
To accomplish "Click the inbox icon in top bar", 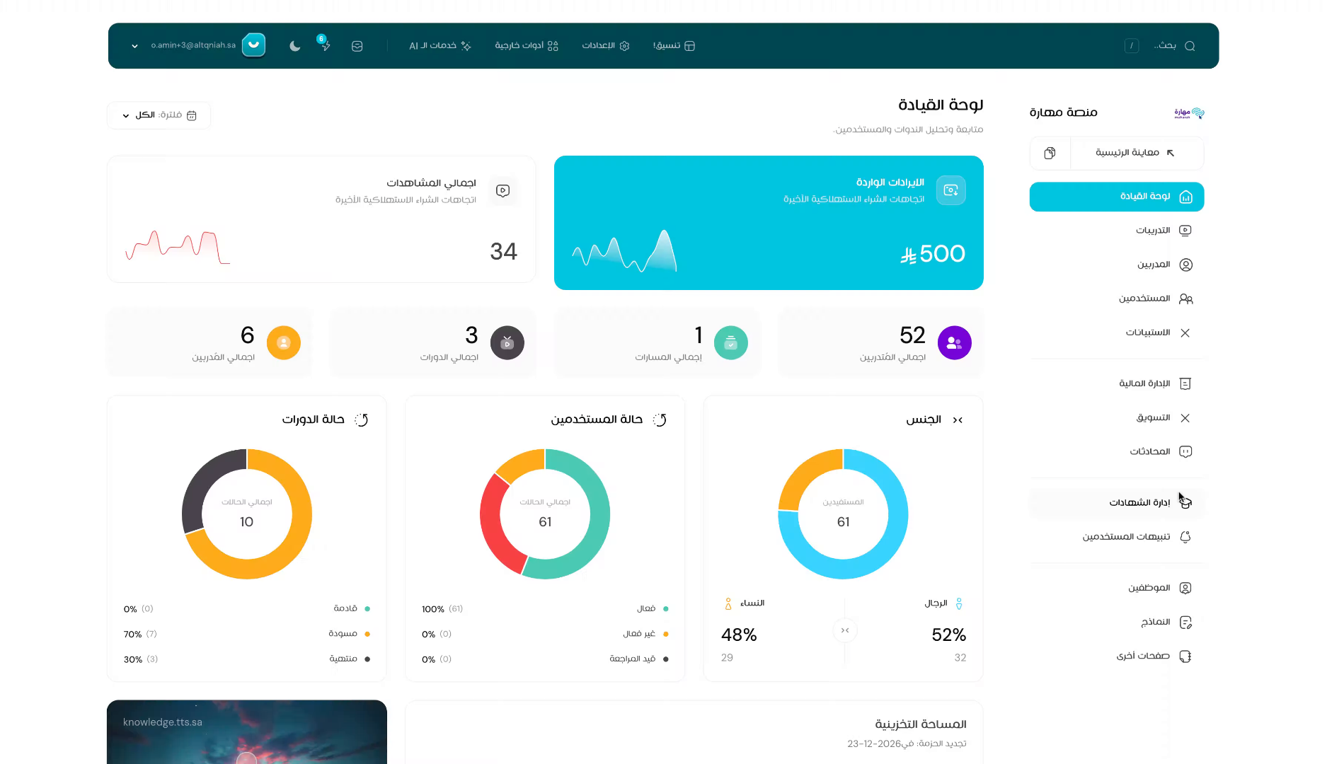I will click(x=357, y=46).
